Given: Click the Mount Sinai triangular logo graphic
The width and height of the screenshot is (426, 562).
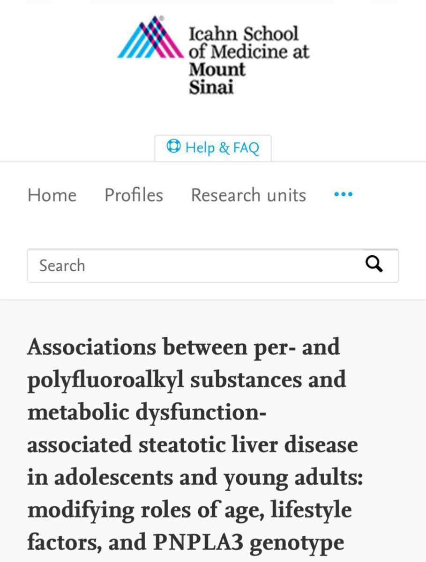Looking at the screenshot, I should 151,37.
